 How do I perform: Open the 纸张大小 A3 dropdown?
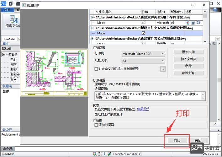(x=143, y=61)
